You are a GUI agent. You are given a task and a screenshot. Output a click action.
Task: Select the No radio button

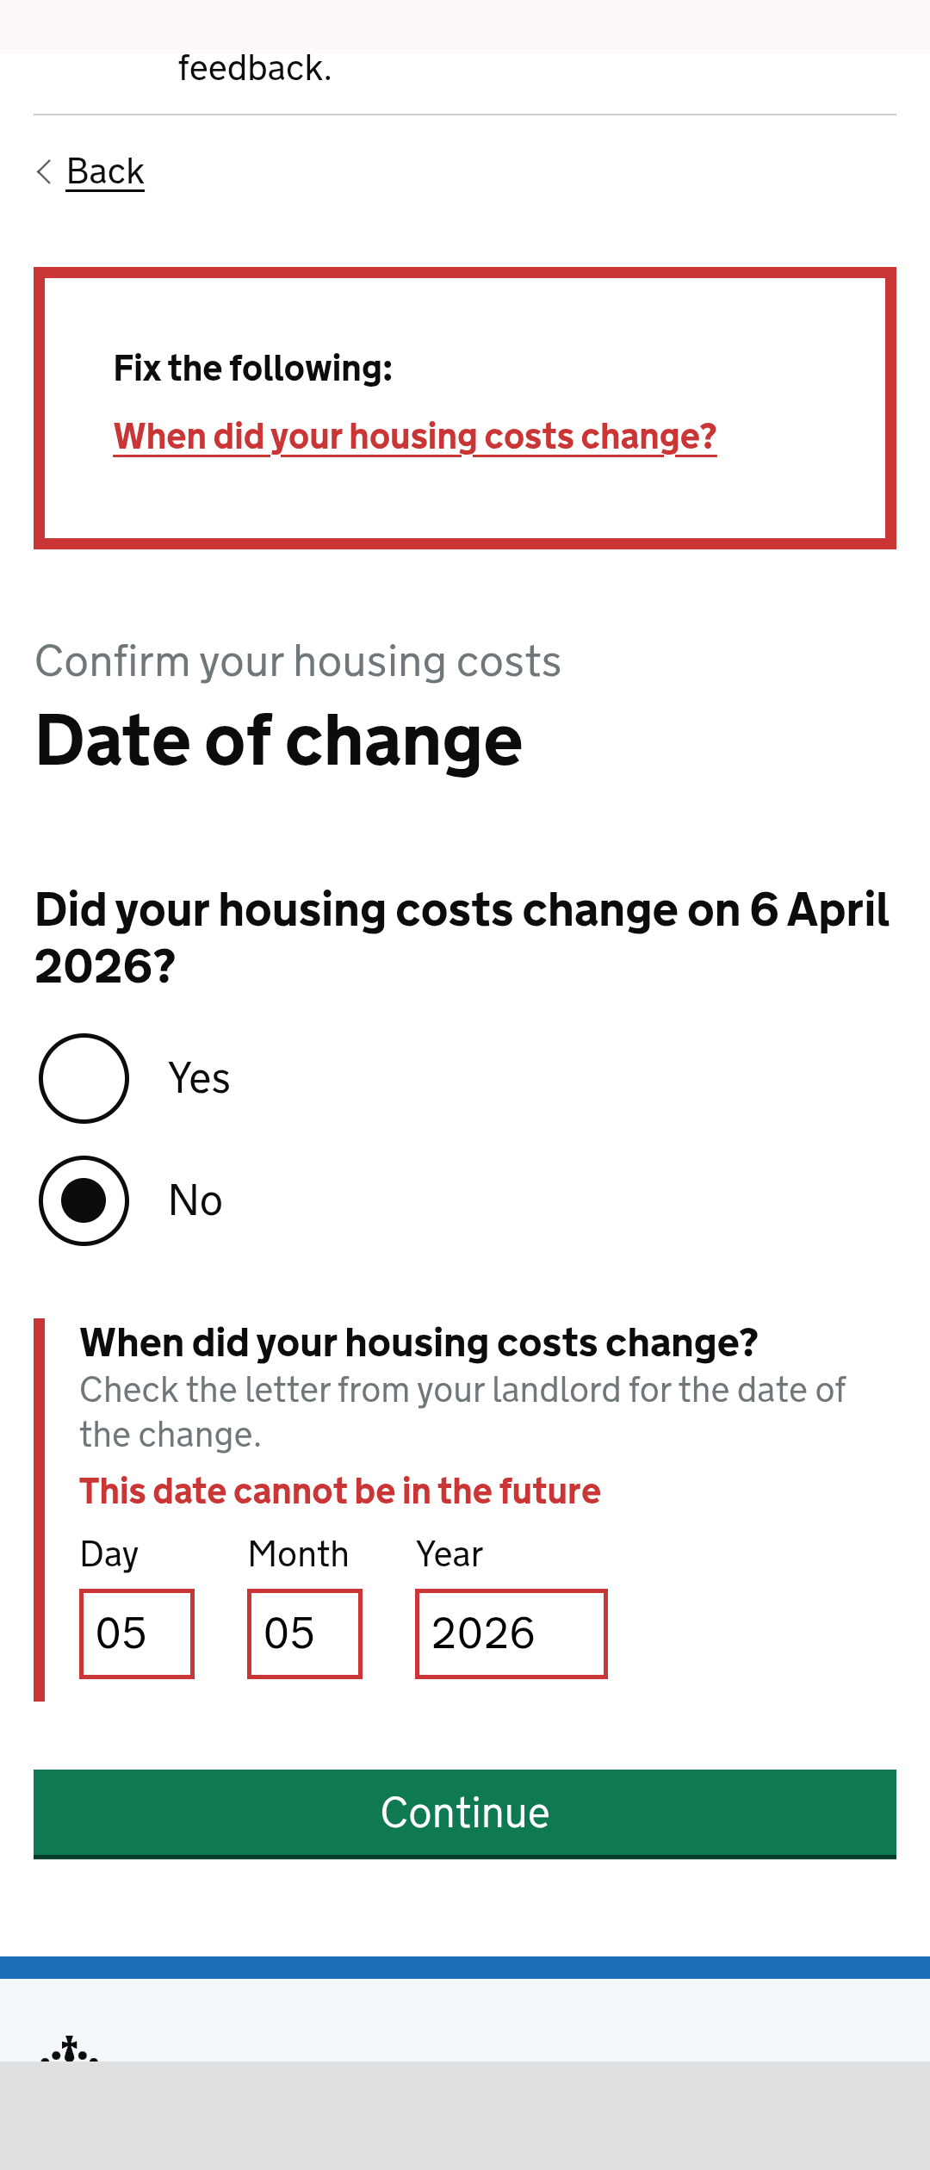coord(84,1200)
